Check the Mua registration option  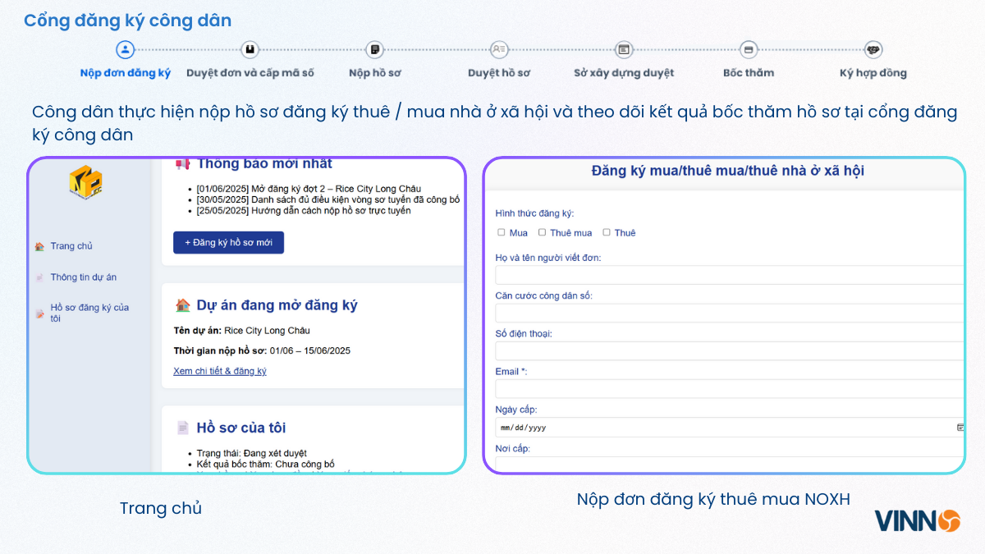[x=501, y=232]
